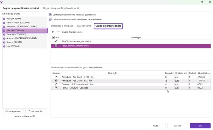Click the gear icon beside Pavimento (IFCBUILDINGSTOREY)

pyautogui.click(x=4, y=27)
